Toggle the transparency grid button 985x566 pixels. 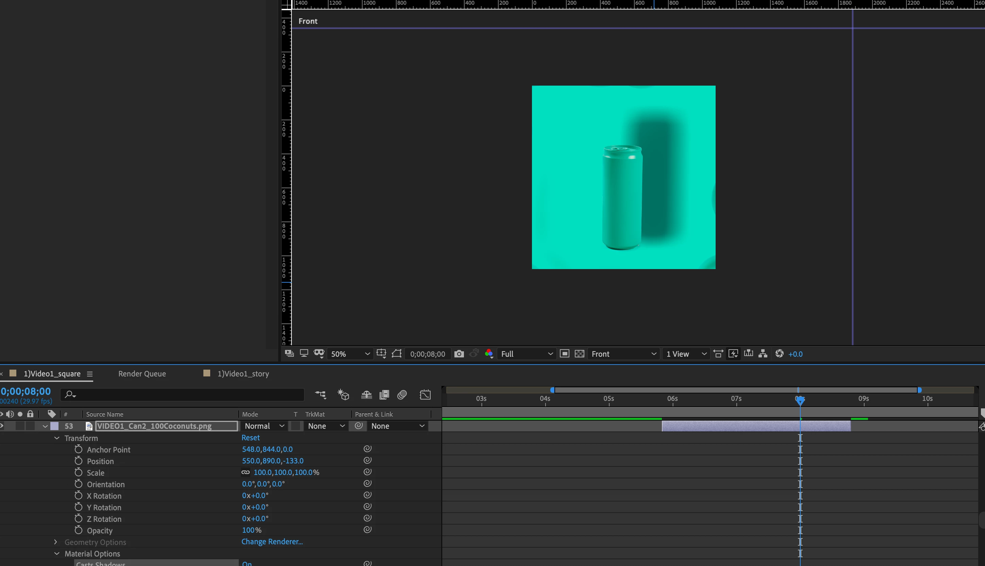[580, 354]
